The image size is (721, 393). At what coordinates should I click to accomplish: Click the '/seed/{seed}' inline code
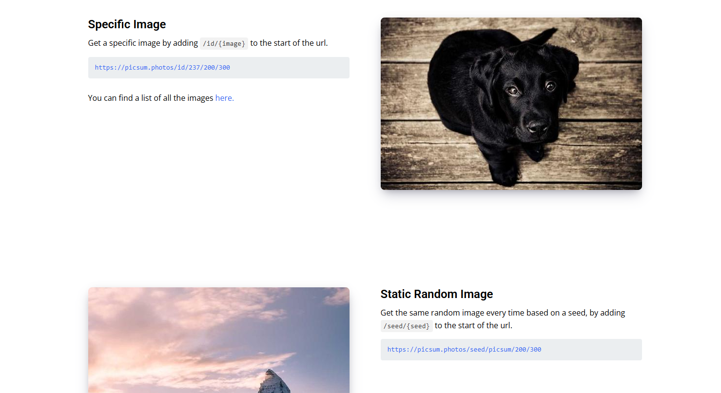click(x=407, y=326)
